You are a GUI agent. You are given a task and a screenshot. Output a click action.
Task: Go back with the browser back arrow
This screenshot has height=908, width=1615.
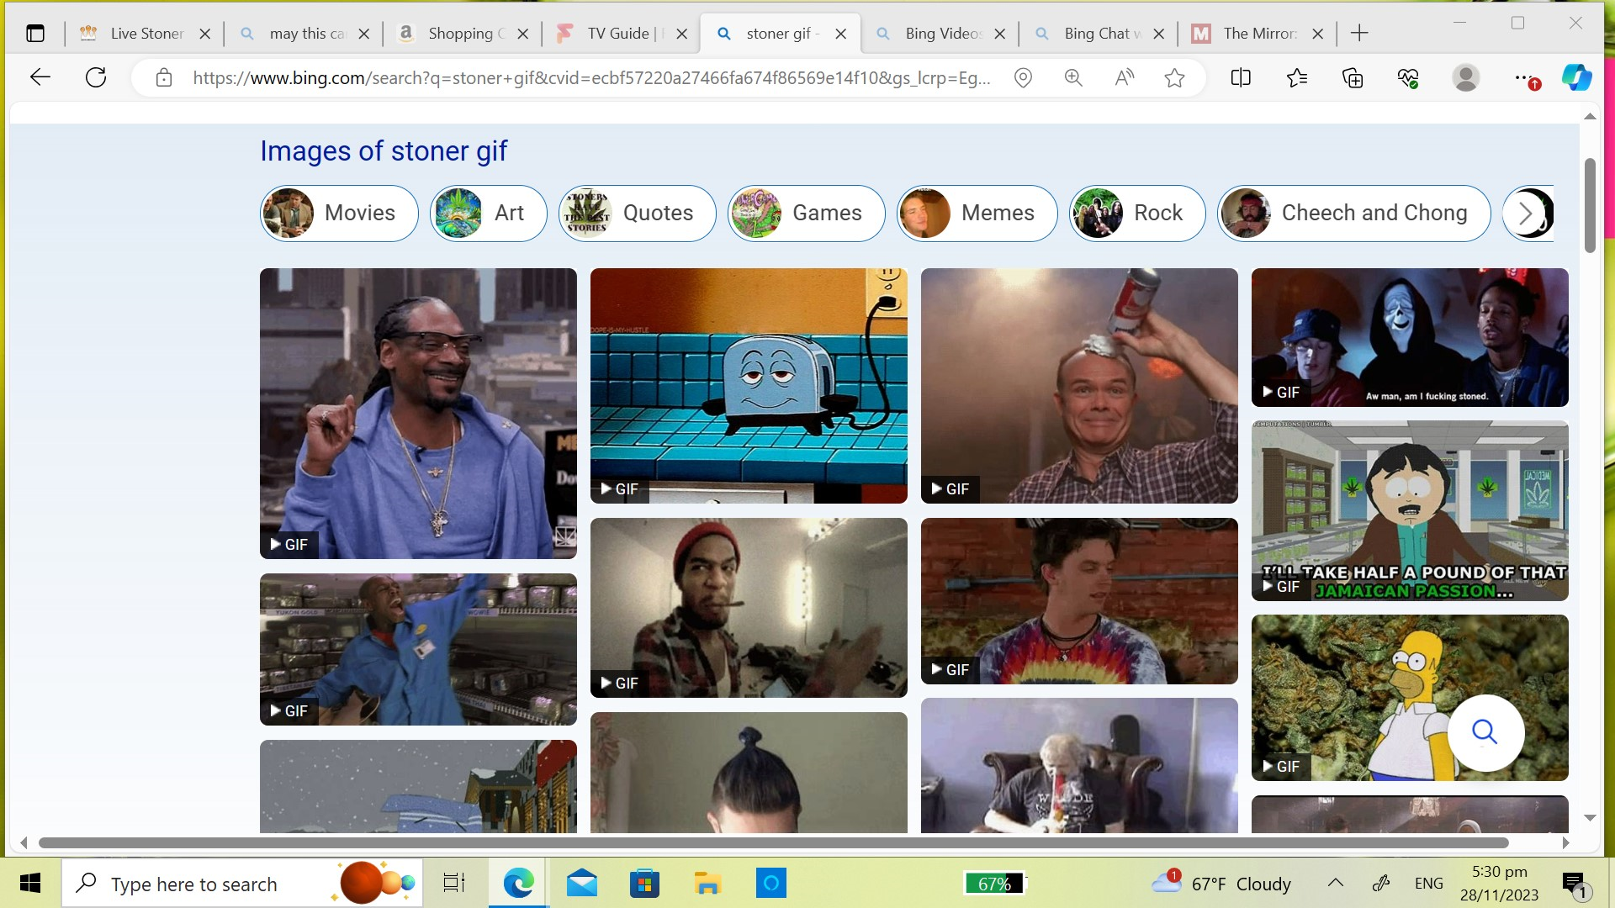(40, 78)
